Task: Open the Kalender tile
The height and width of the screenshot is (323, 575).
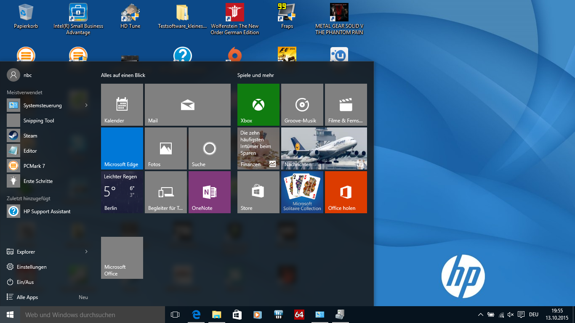Action: 122,105
